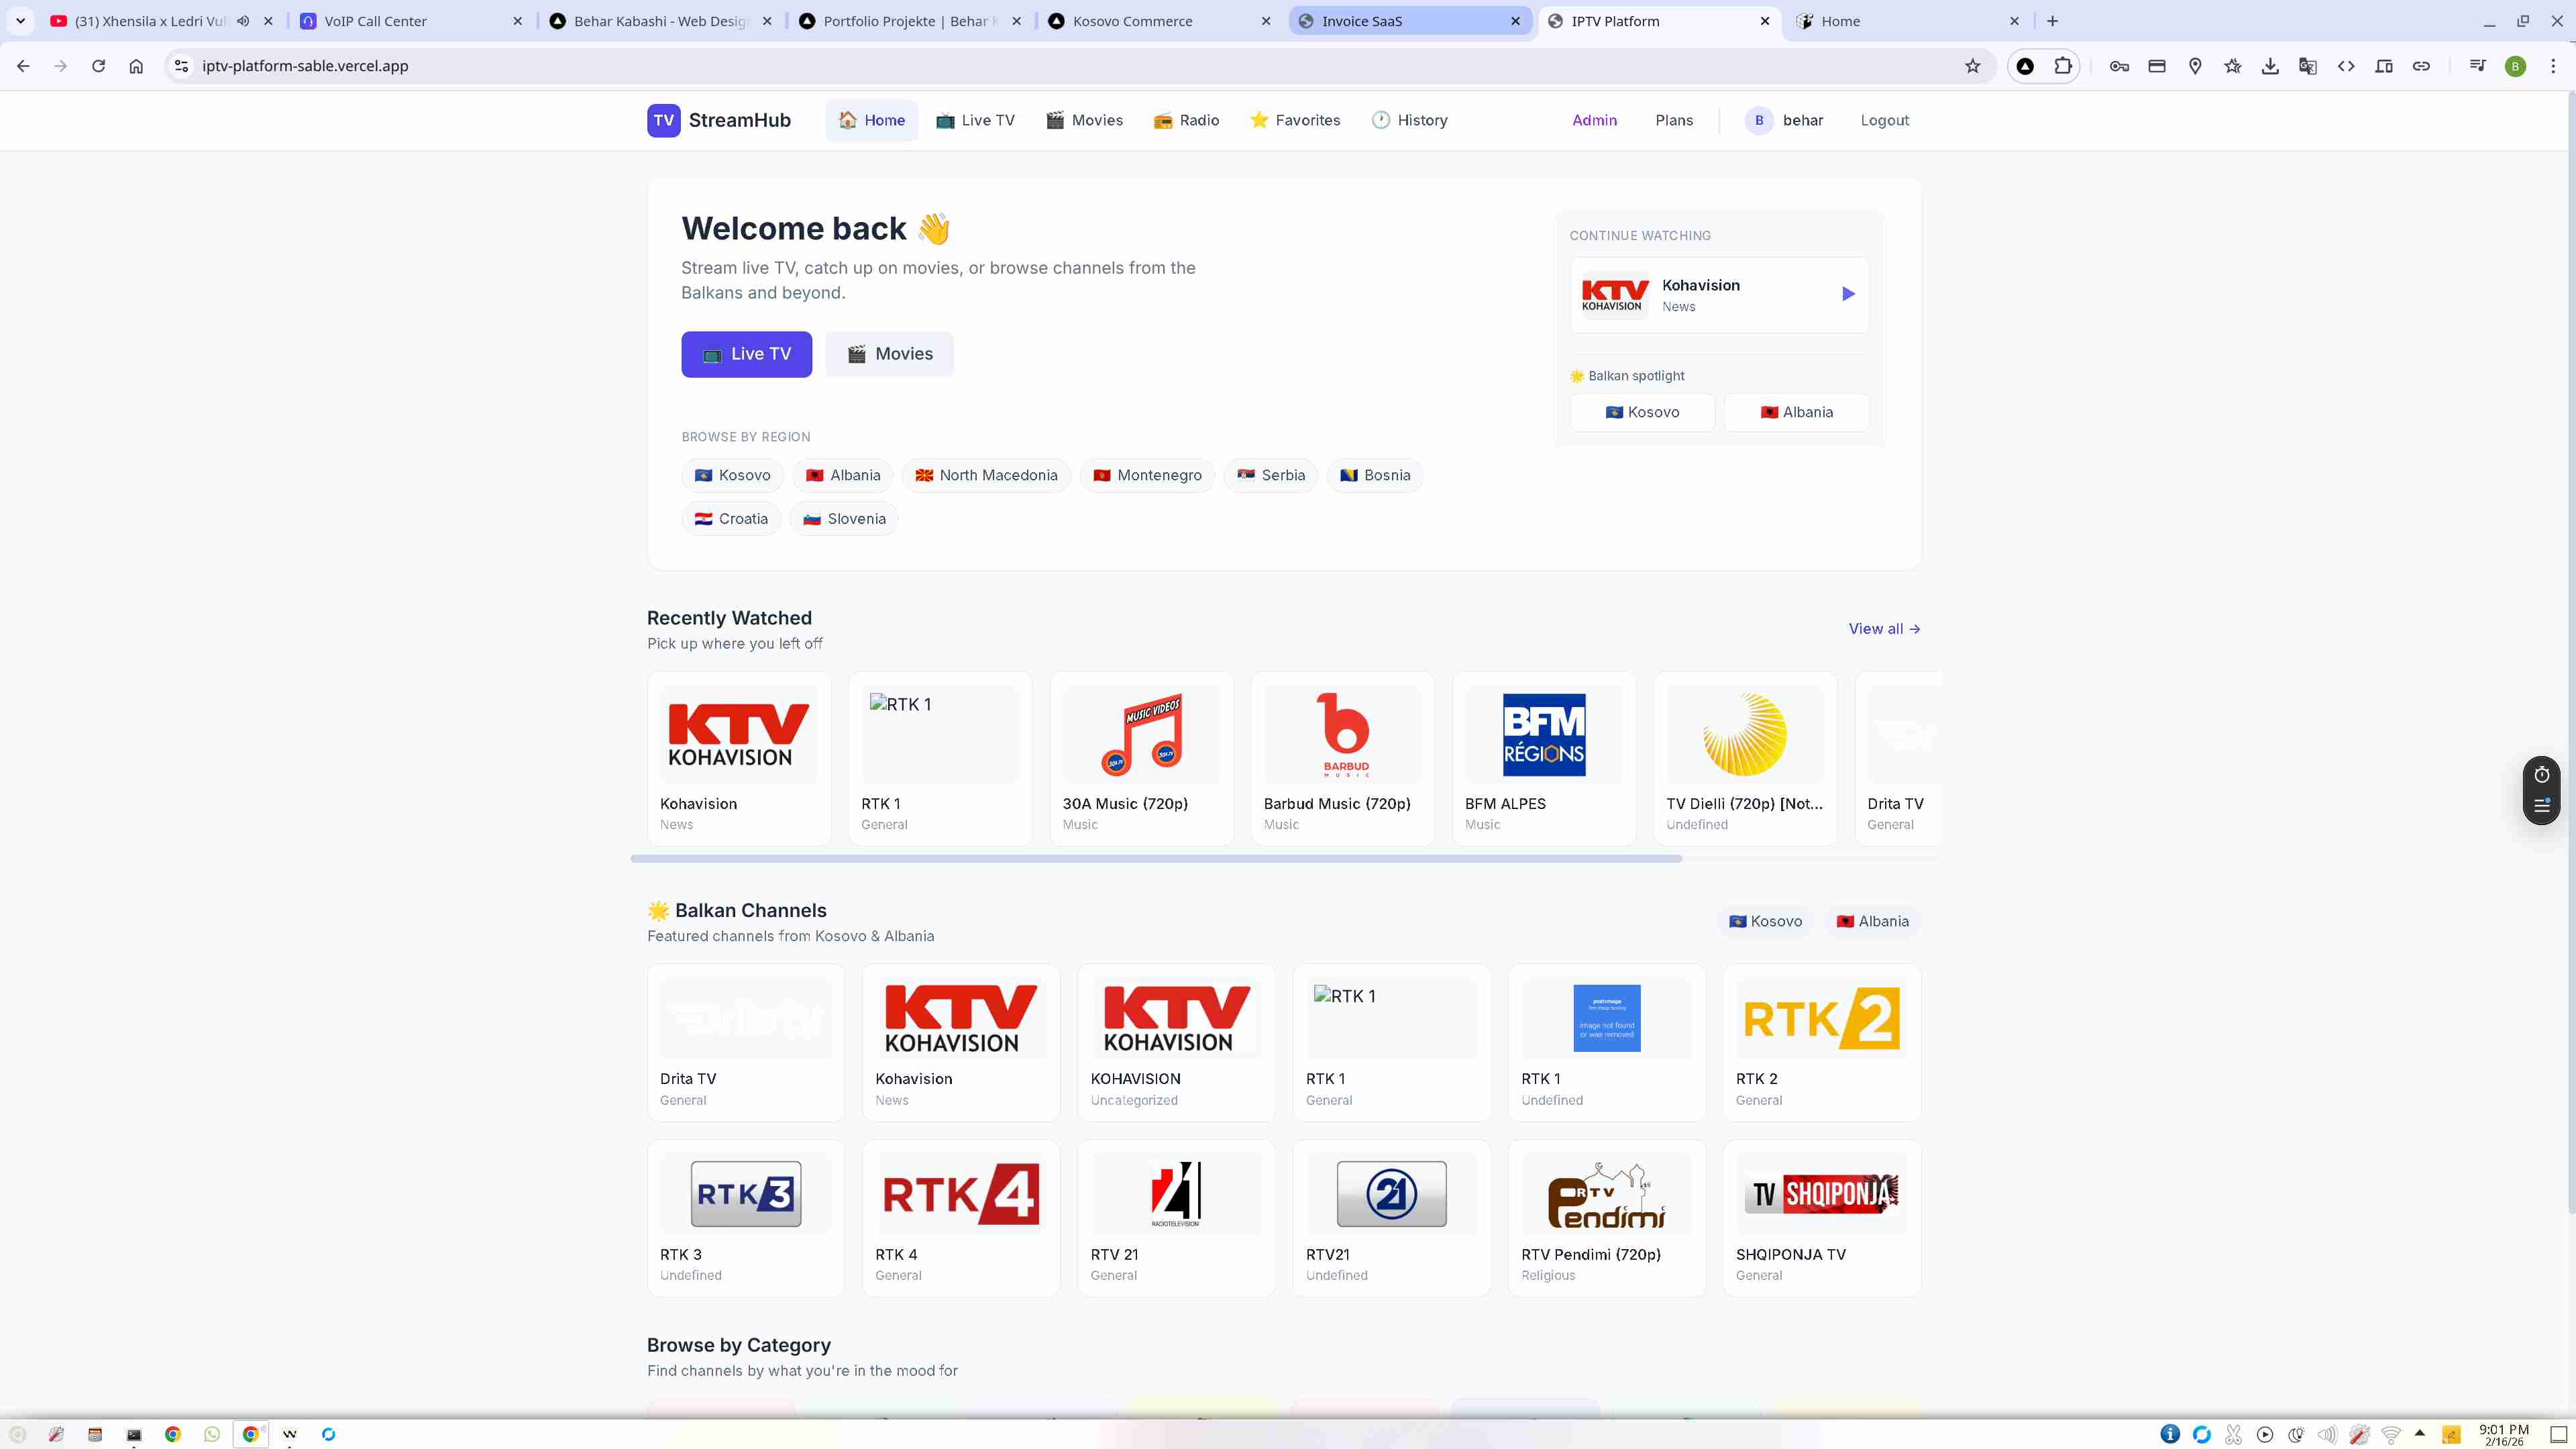Viewport: 2576px width, 1449px height.
Task: Open the Movies nav item
Action: click(x=1084, y=120)
